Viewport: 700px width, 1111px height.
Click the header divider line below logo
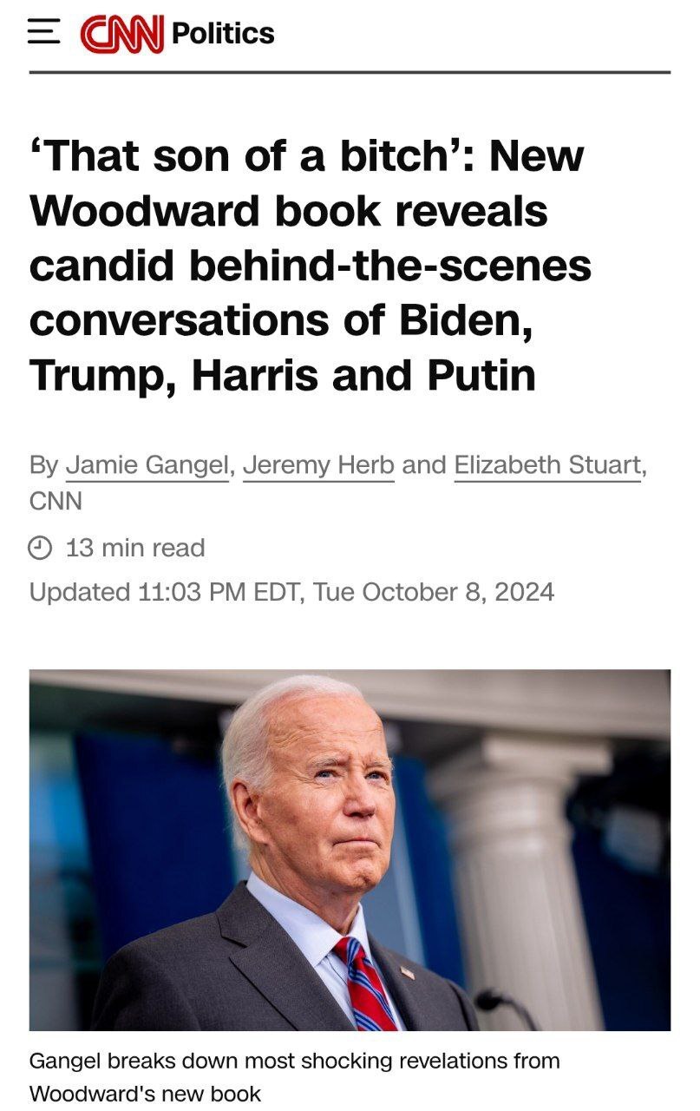click(350, 72)
